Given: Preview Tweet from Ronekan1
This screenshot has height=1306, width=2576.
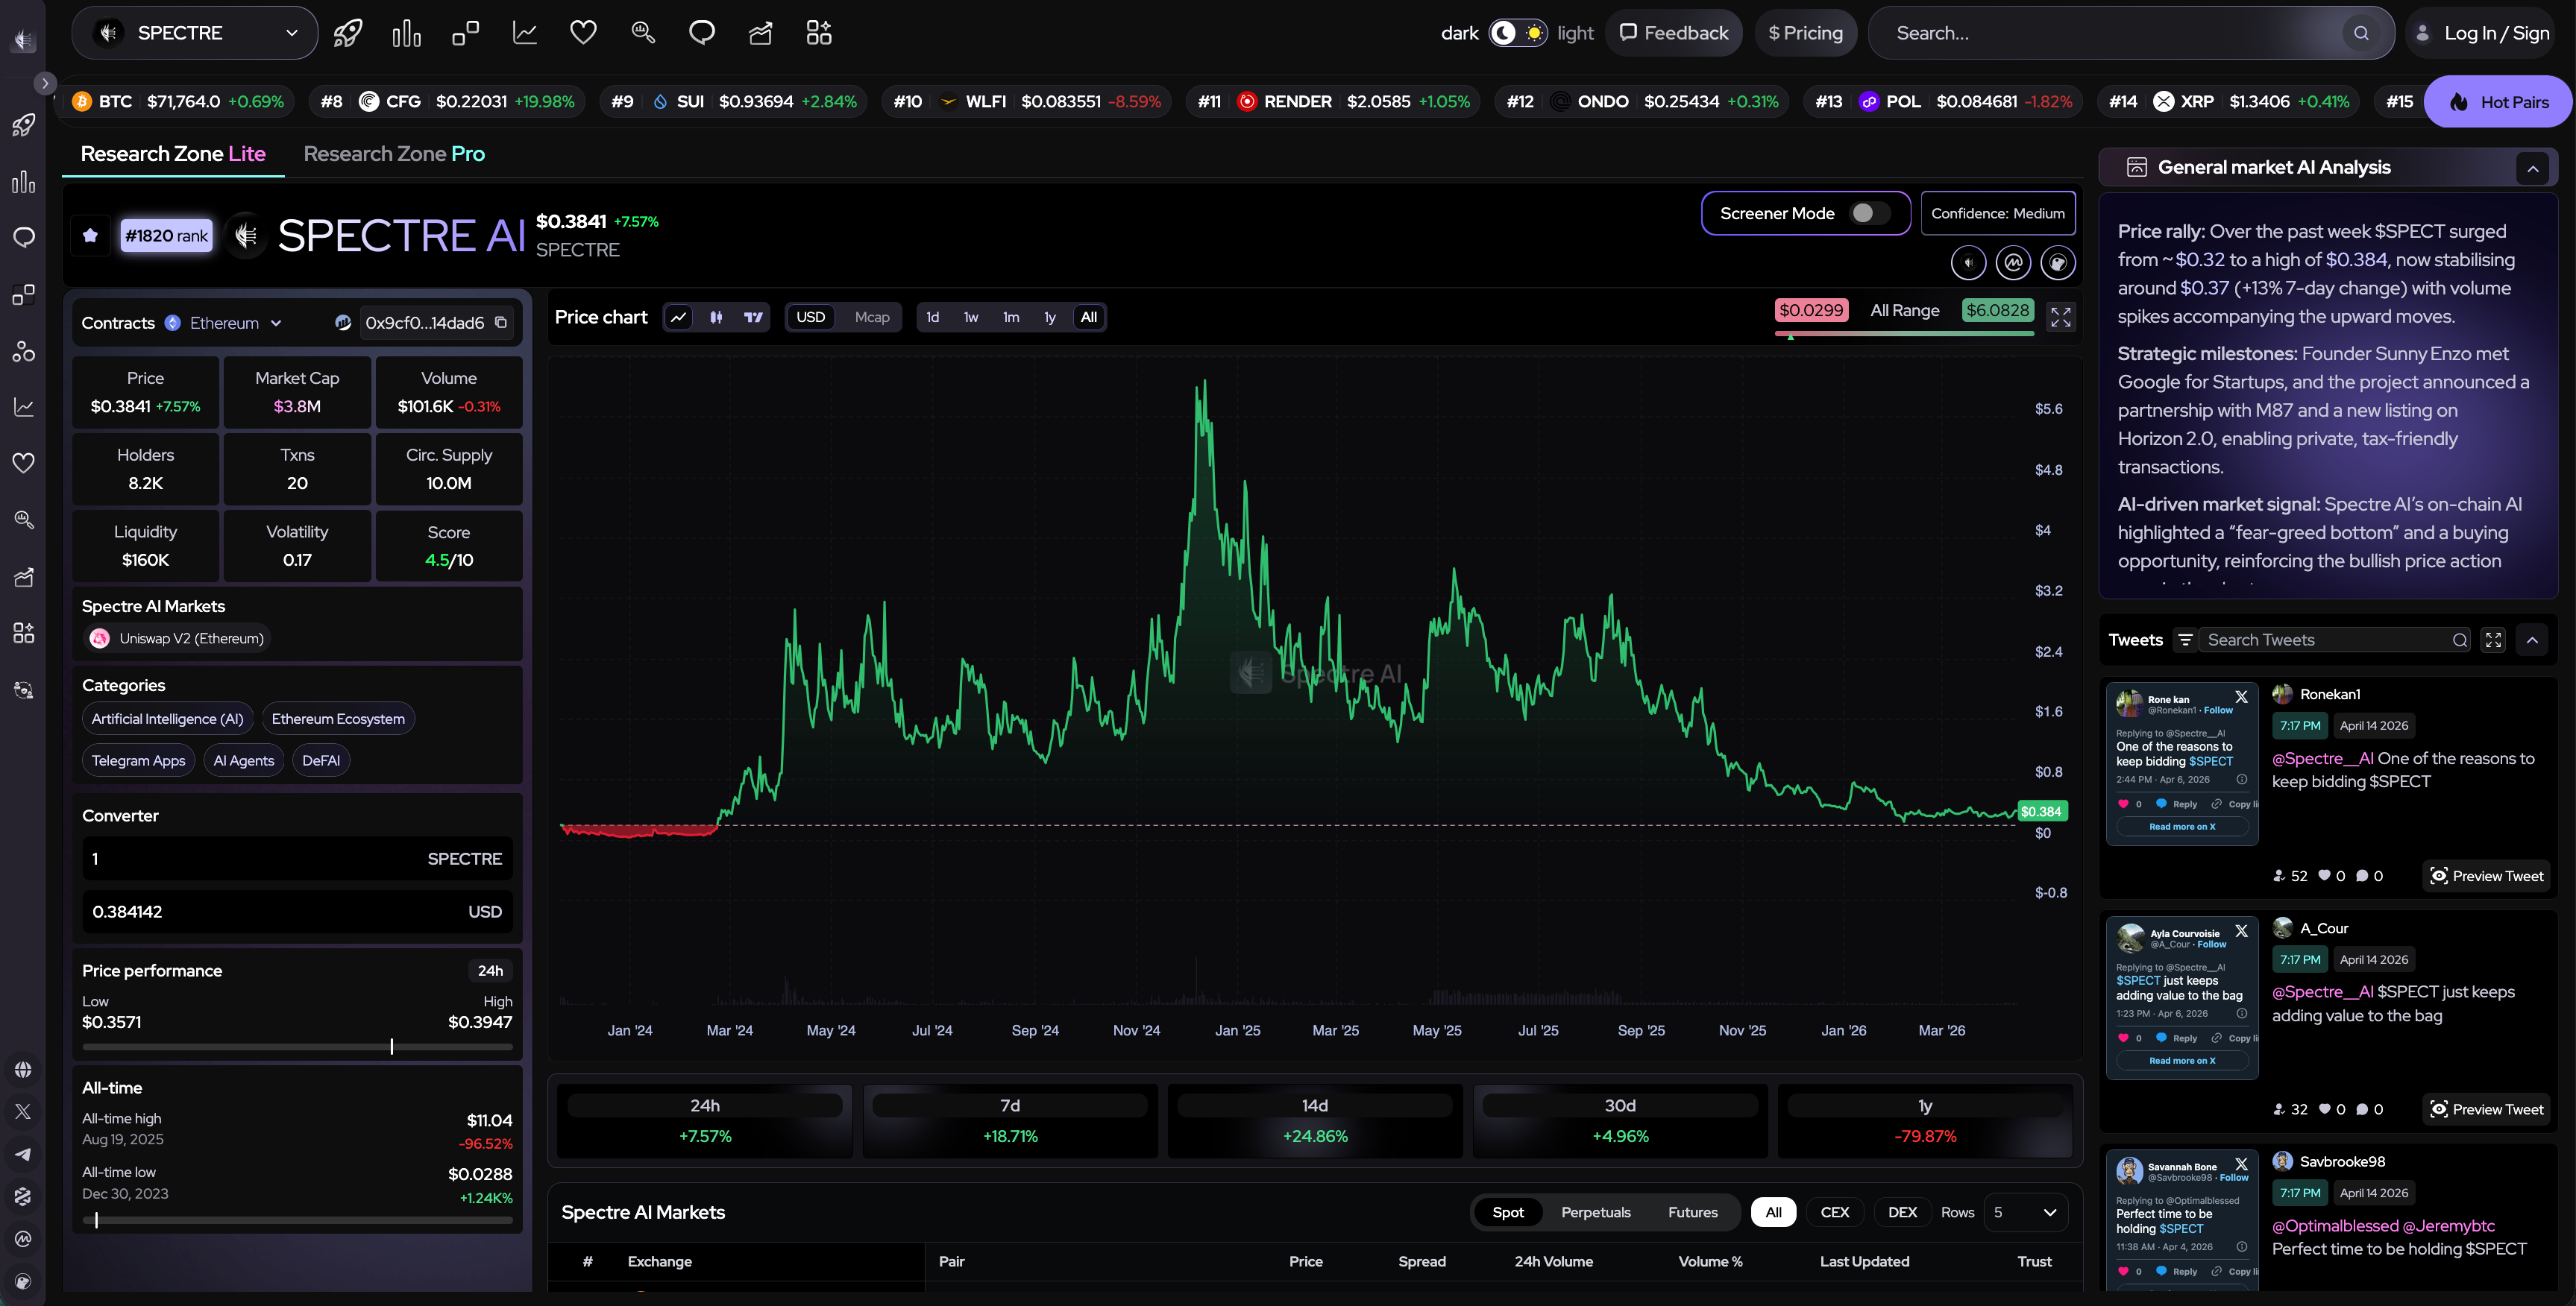Looking at the screenshot, I should pos(2486,877).
